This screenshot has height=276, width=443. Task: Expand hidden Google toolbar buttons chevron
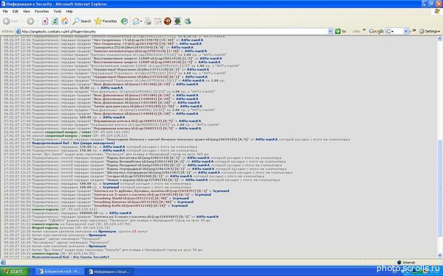click(414, 30)
